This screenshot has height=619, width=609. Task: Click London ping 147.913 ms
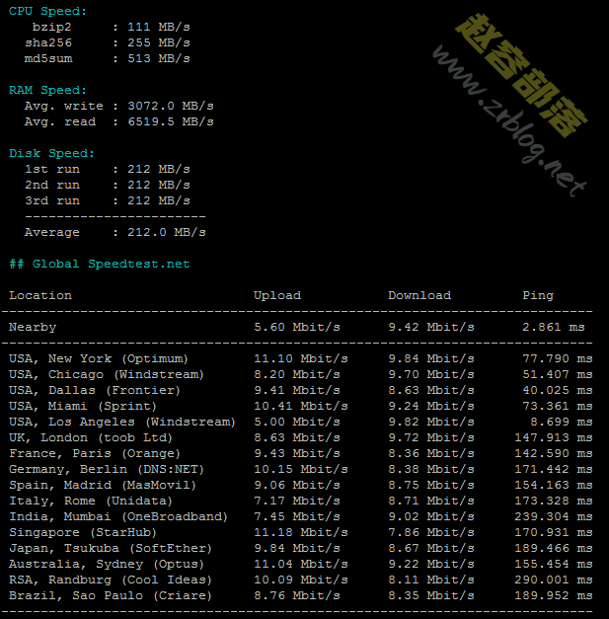pyautogui.click(x=554, y=437)
